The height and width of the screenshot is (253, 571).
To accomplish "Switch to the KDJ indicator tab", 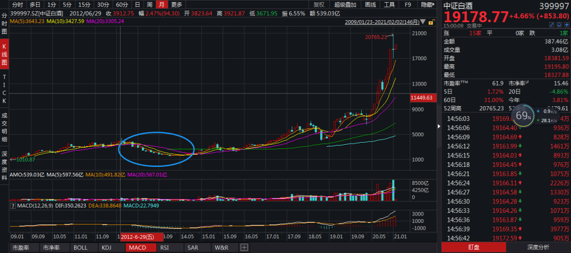I will click(x=107, y=247).
